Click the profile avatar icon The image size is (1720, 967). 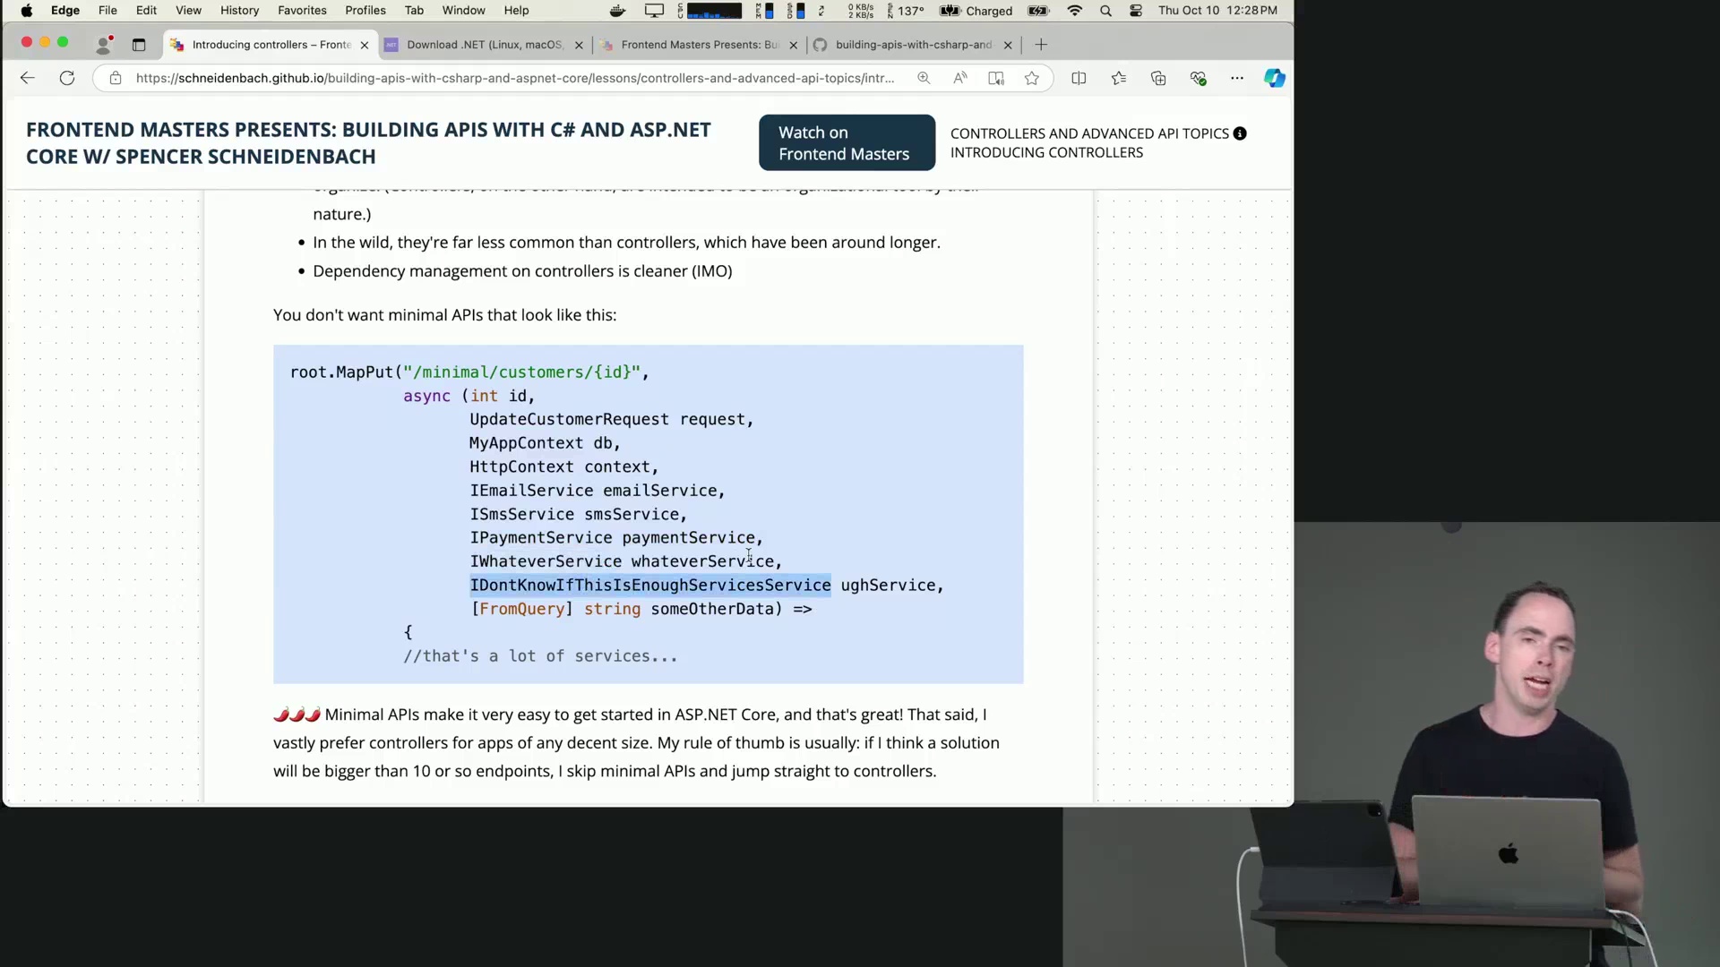(105, 44)
